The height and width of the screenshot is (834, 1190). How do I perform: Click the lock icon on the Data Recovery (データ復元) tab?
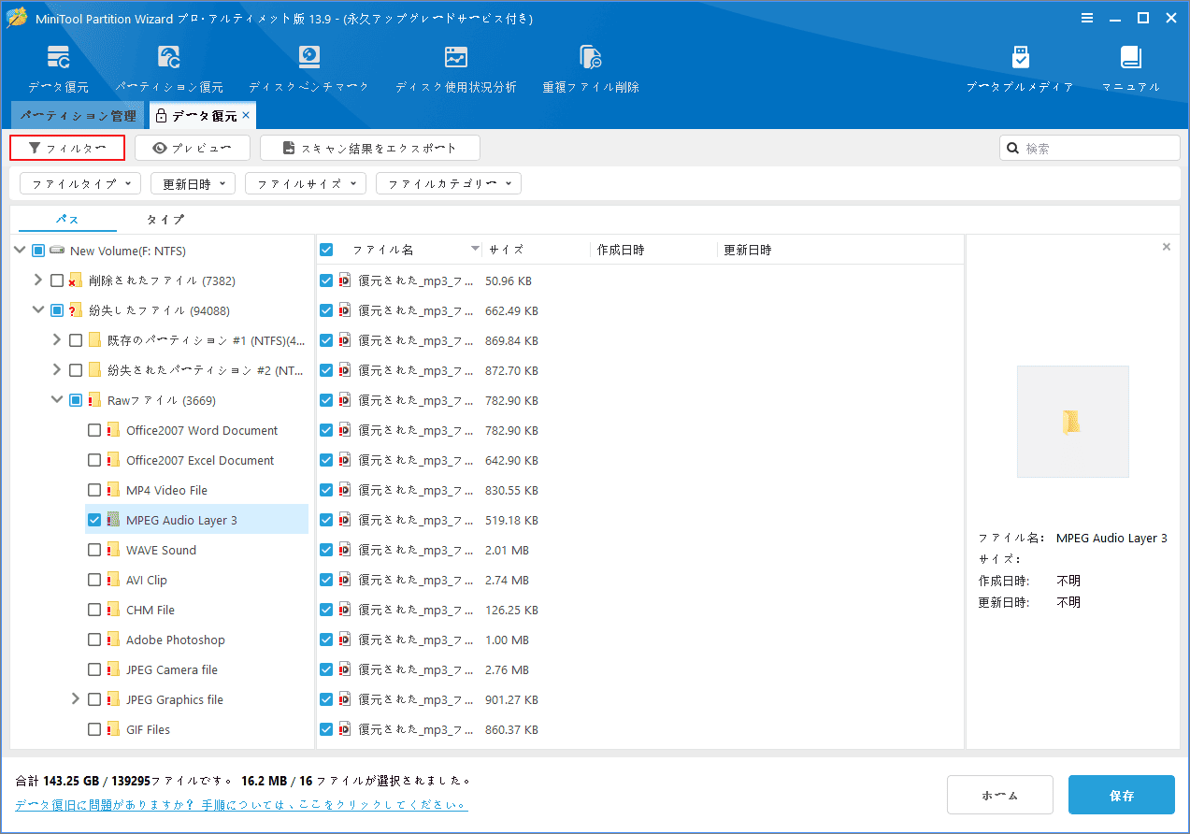click(161, 116)
